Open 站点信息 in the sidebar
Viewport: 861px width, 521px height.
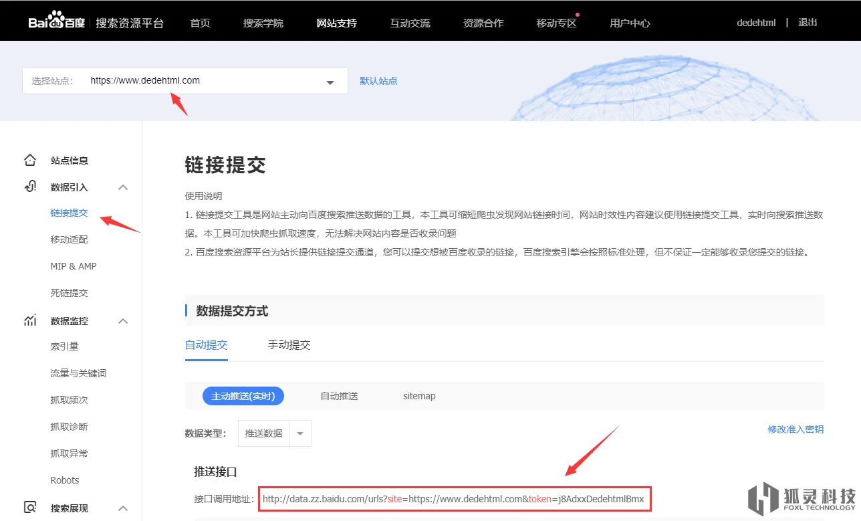(x=70, y=161)
